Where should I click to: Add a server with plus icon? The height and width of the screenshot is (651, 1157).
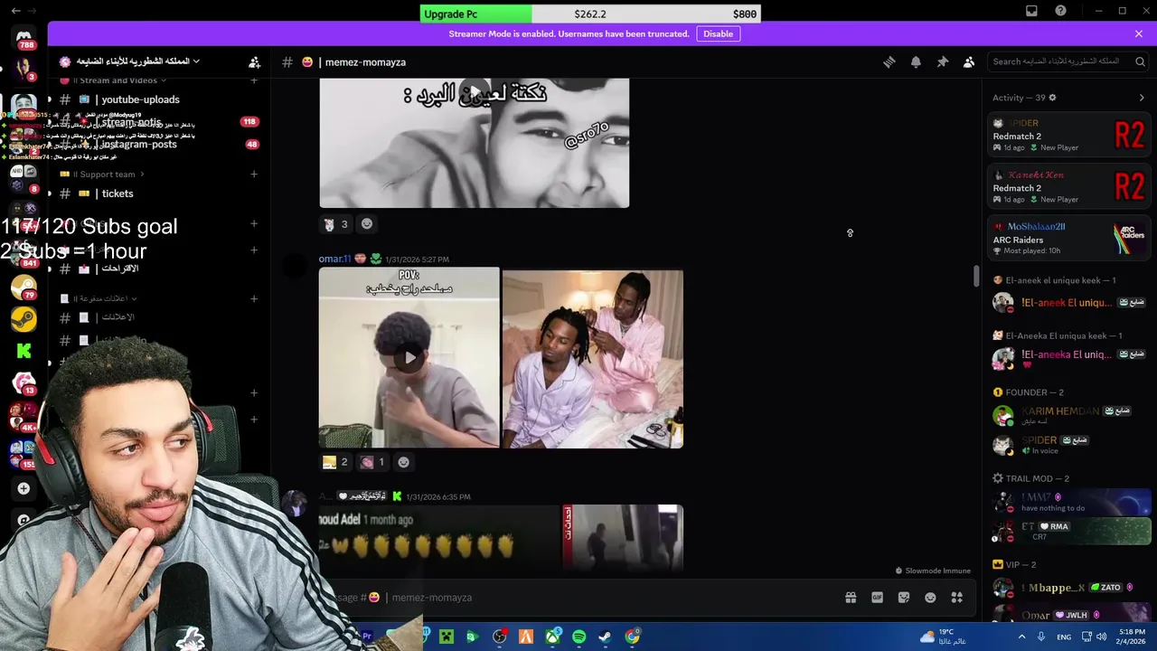(24, 488)
